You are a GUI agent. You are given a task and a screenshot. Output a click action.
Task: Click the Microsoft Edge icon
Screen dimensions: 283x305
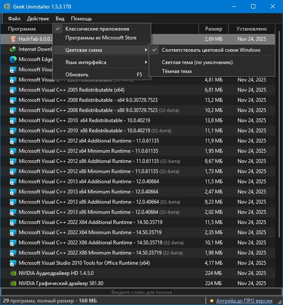coord(13,59)
